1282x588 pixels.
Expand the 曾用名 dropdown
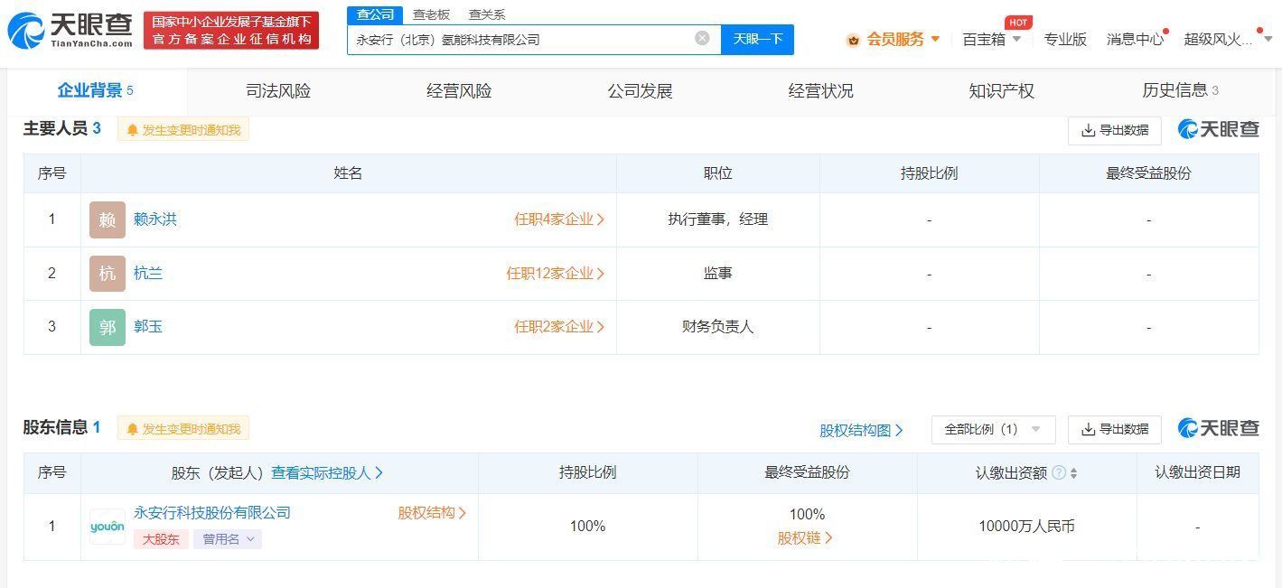point(228,539)
